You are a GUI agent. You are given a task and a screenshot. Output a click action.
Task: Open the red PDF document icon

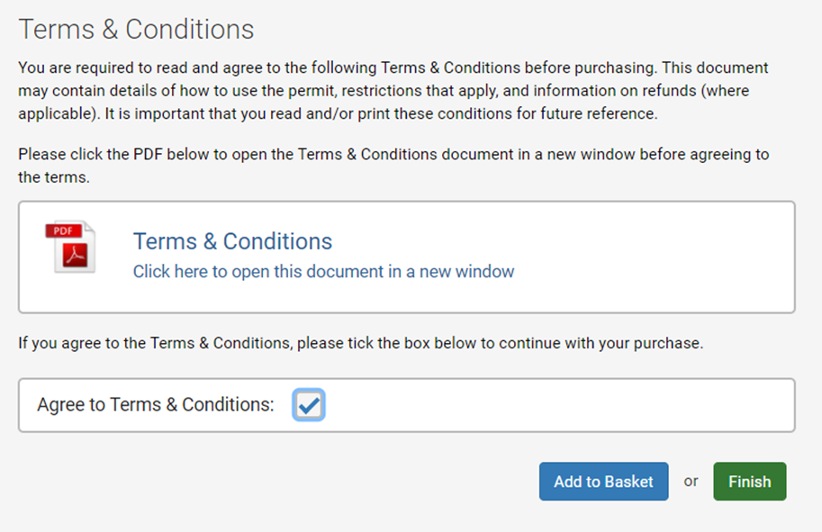(x=70, y=247)
